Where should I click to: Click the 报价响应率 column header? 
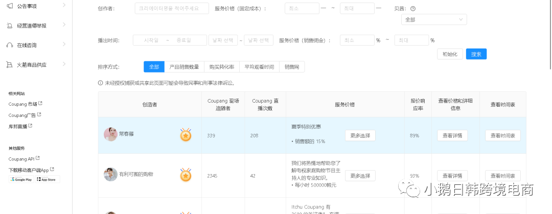pyautogui.click(x=418, y=105)
